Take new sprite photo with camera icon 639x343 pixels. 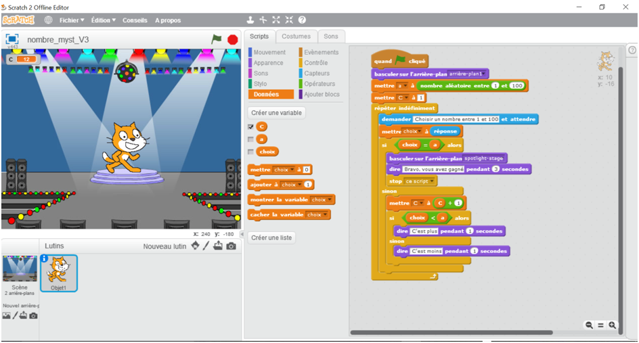point(231,246)
